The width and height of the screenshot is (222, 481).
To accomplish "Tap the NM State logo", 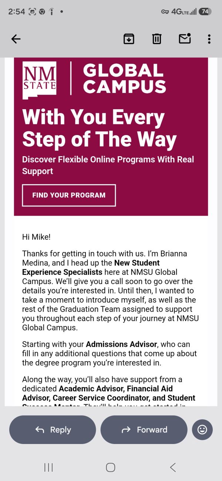I will [40, 80].
